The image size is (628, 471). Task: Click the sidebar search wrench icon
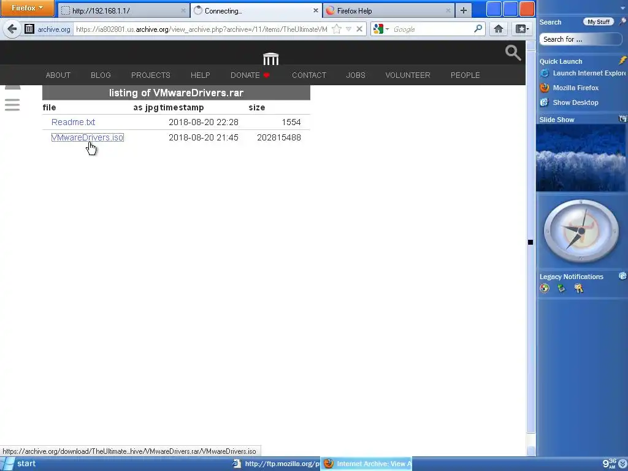[x=622, y=21]
